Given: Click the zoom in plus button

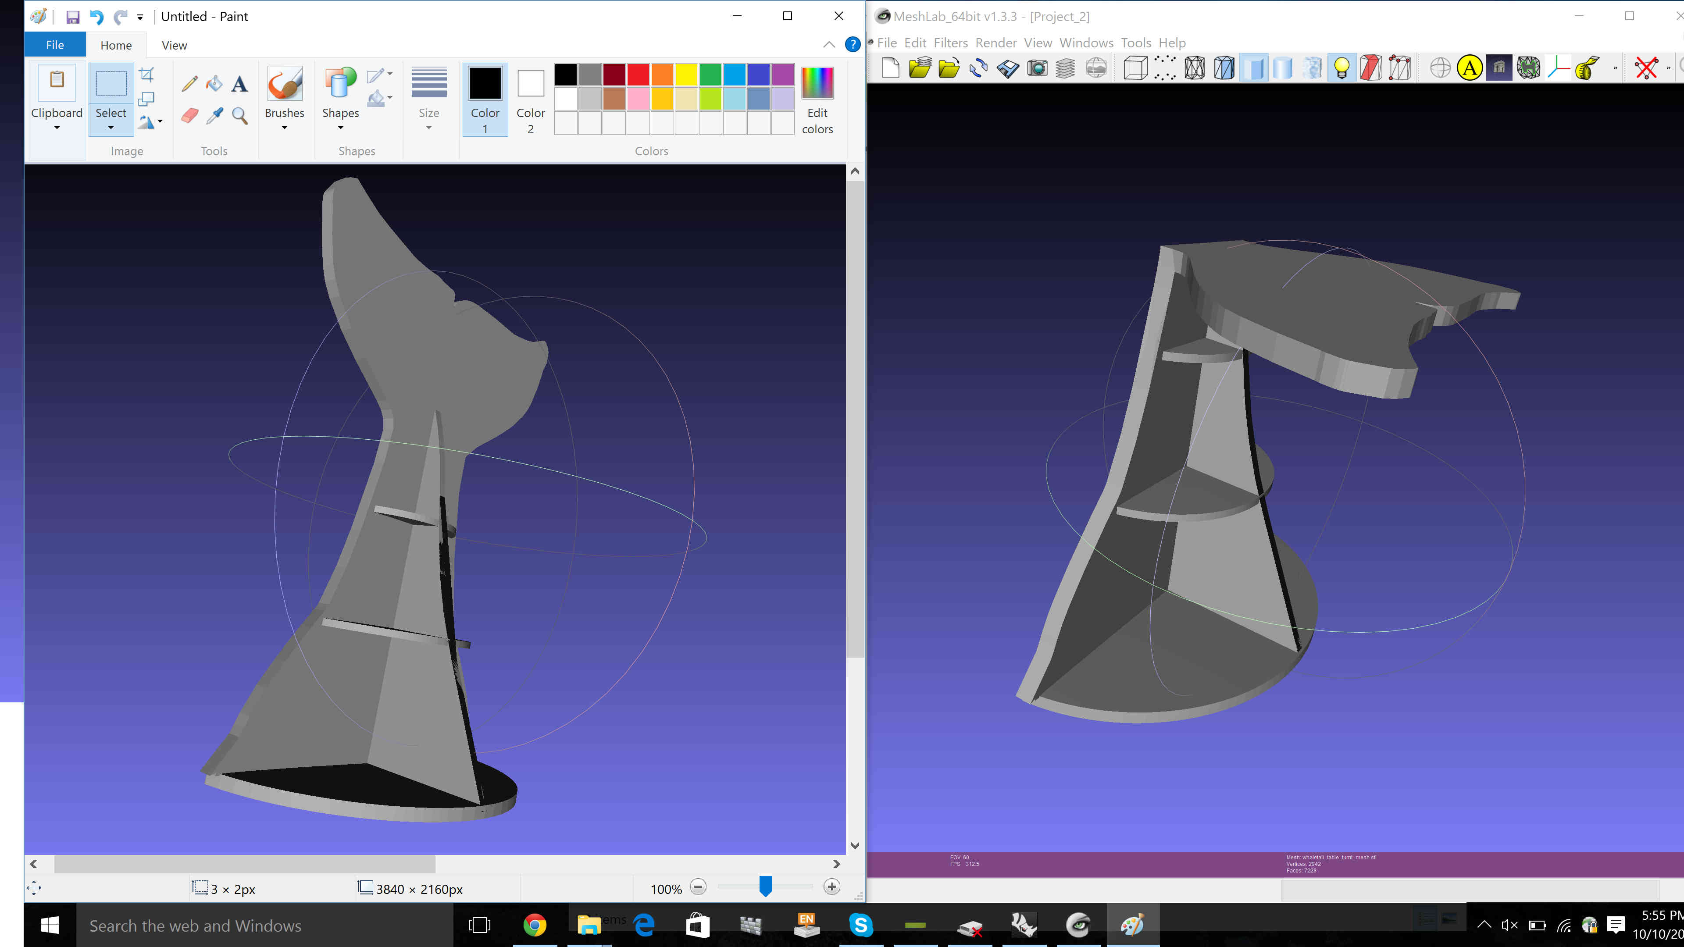Looking at the screenshot, I should 831,887.
